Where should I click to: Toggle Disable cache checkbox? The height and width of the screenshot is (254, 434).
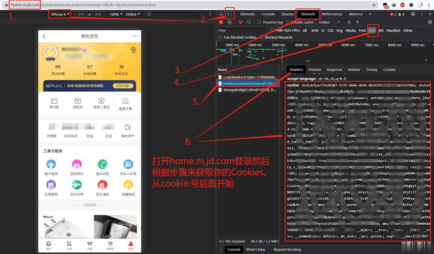pos(288,22)
